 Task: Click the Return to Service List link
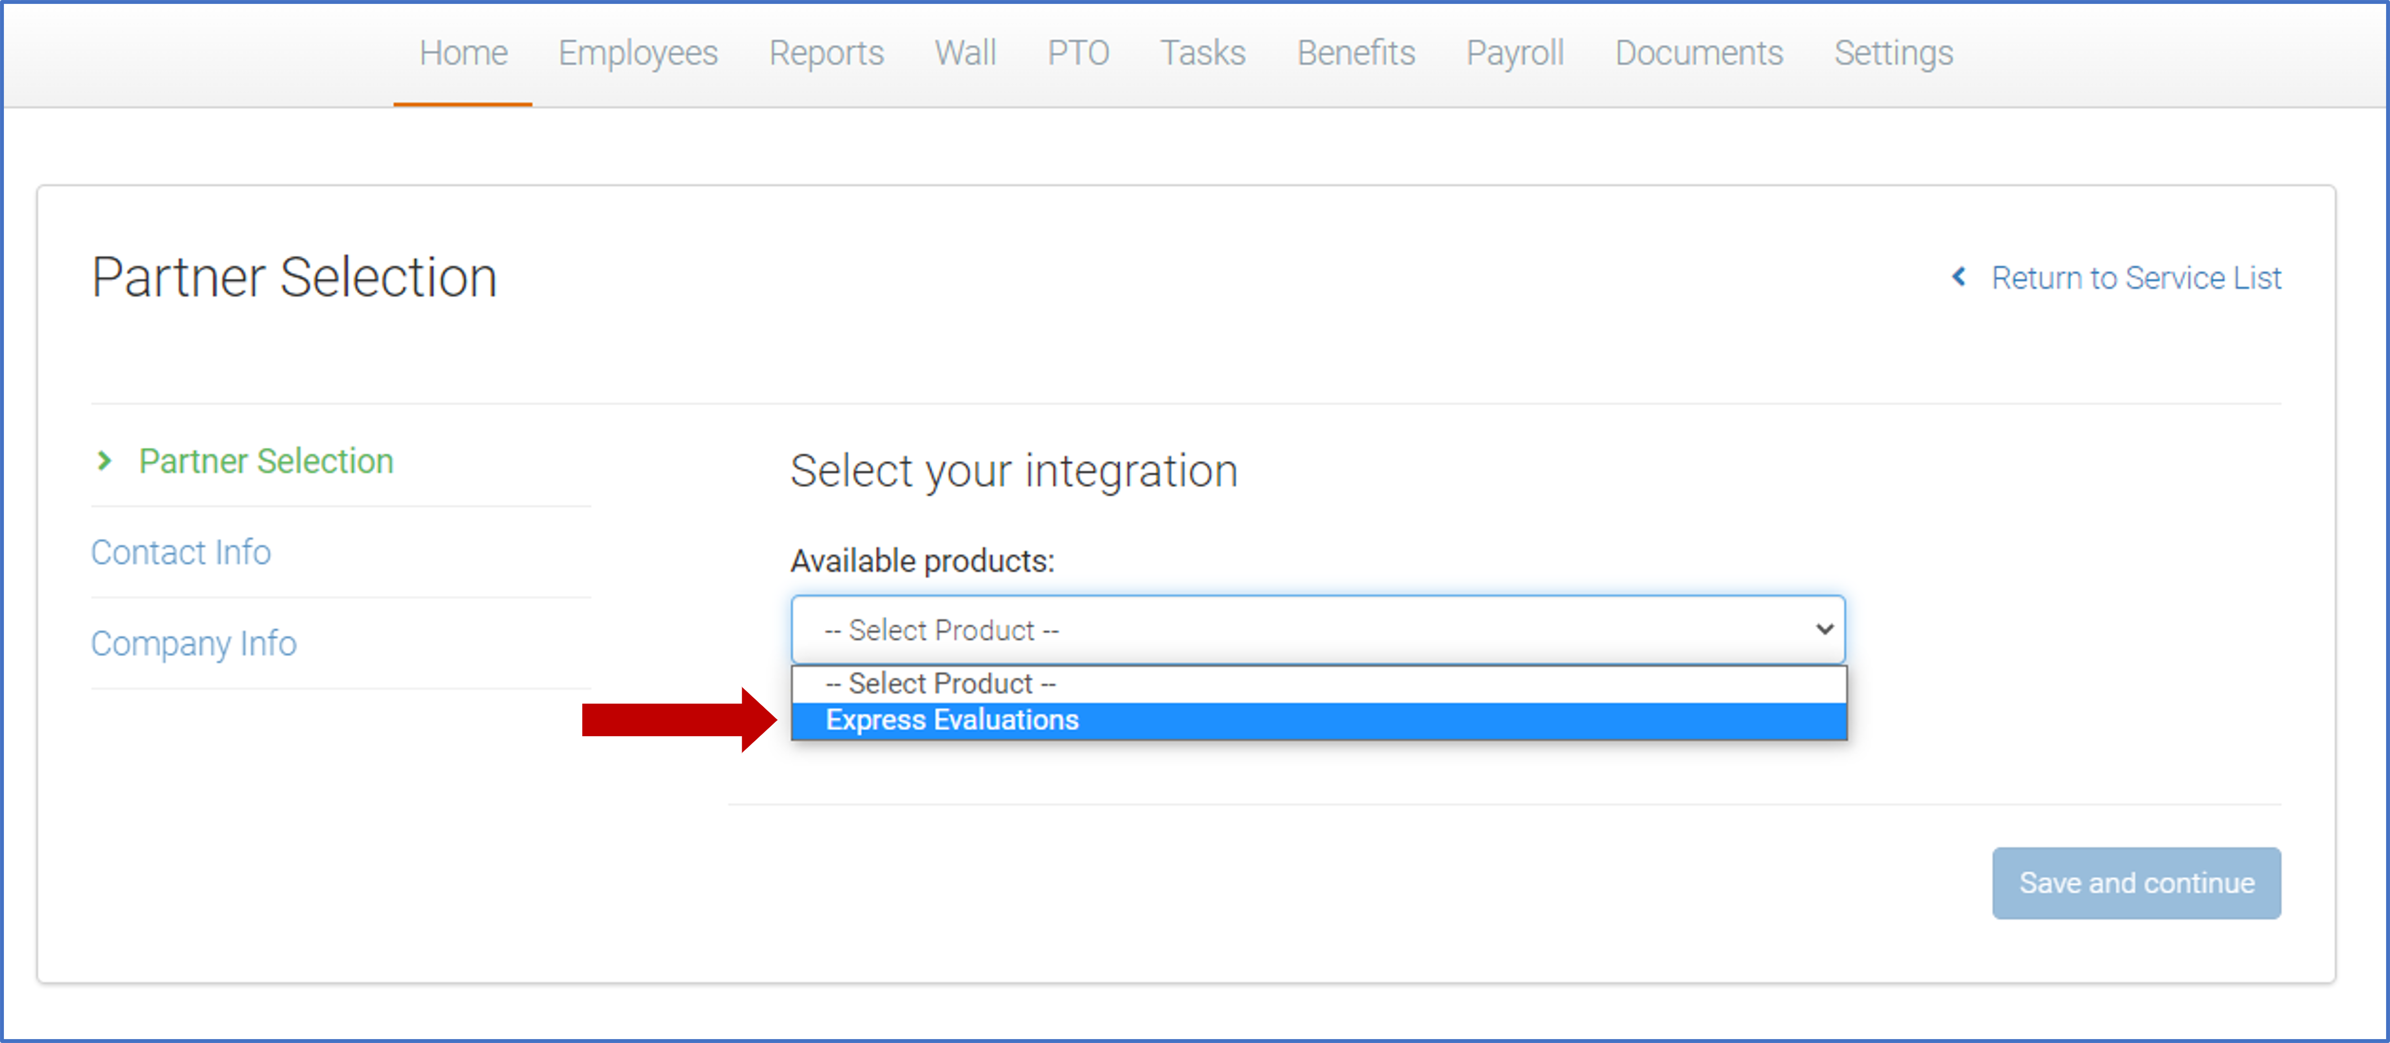(2136, 277)
